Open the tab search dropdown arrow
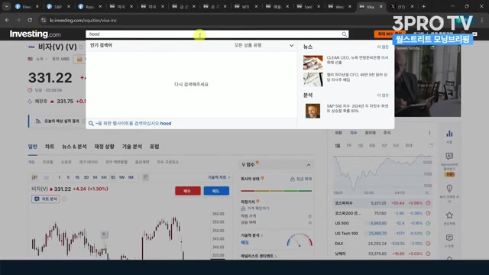The image size is (489, 275). pyautogui.click(x=6, y=6)
